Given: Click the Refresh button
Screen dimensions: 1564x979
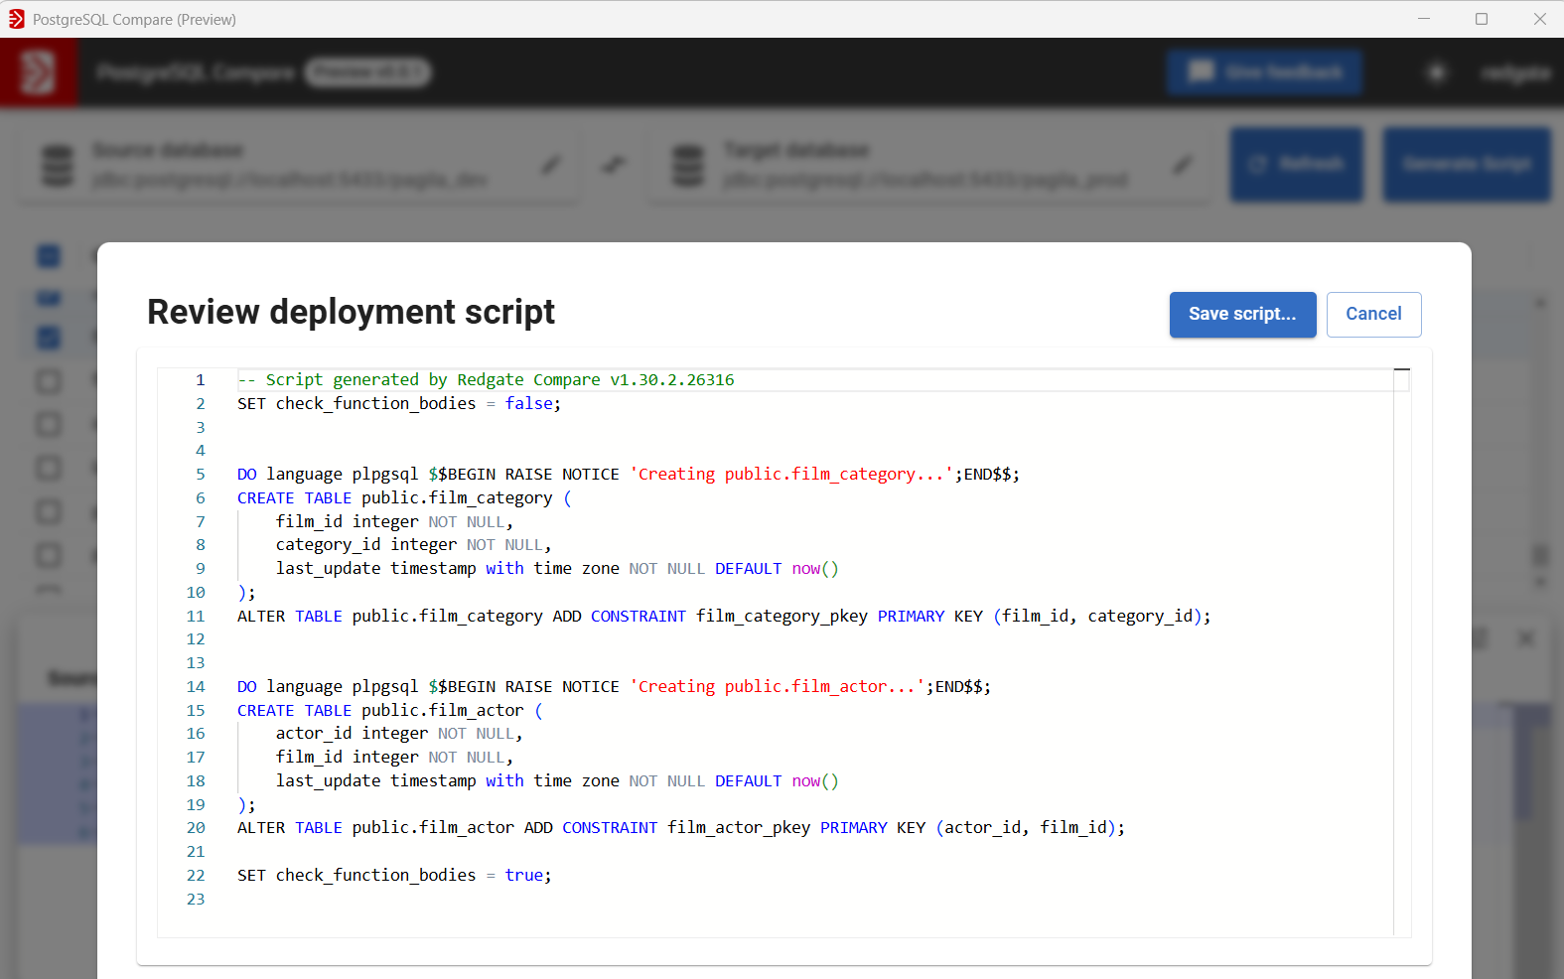Looking at the screenshot, I should pos(1297,165).
